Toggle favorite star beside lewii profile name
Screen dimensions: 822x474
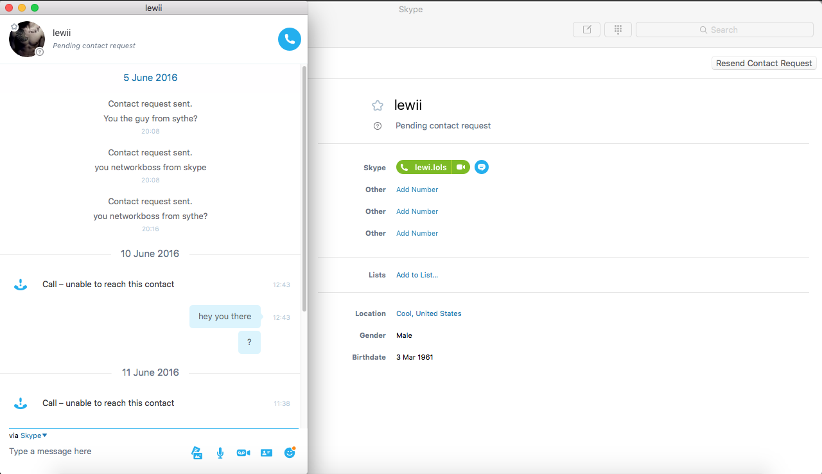[x=378, y=106]
